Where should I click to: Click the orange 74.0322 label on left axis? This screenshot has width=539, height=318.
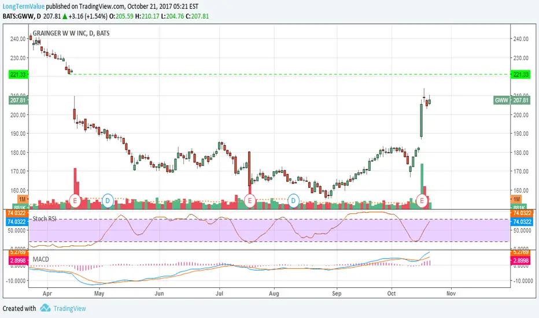tap(17, 213)
